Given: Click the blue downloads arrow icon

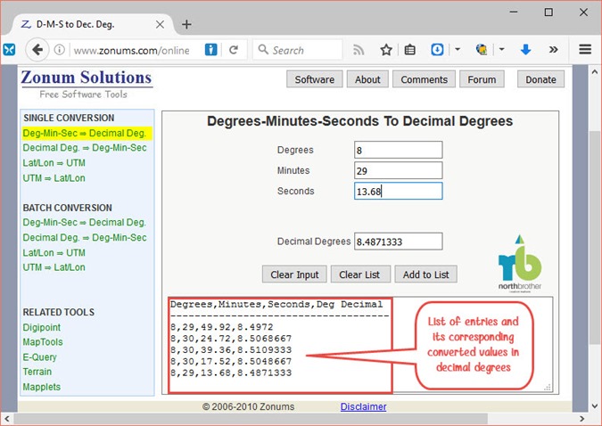Looking at the screenshot, I should pos(525,50).
